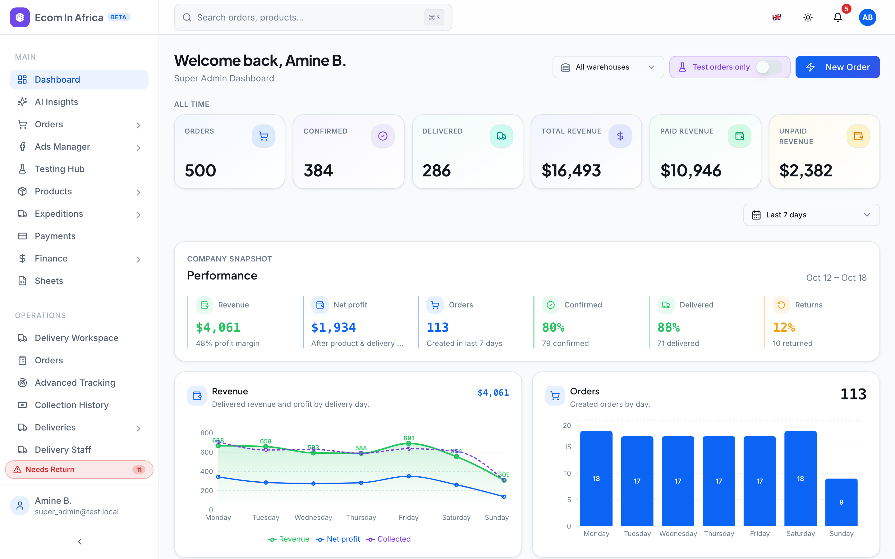Open the Sheets page
This screenshot has height=559, width=895.
pos(79,281)
